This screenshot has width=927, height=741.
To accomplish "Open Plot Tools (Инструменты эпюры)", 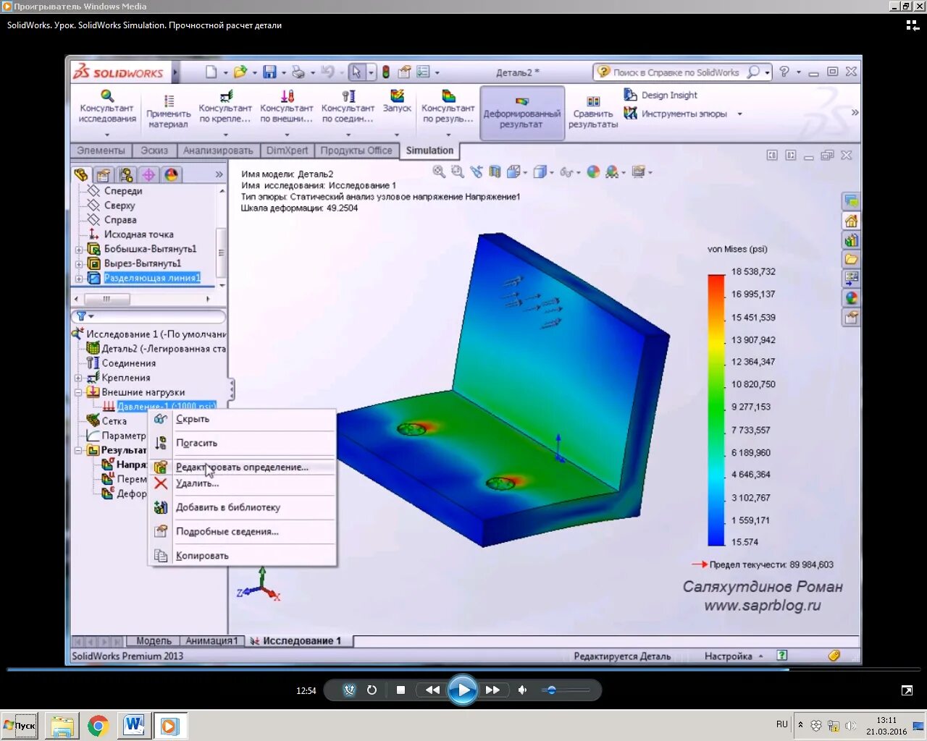I will 676,114.
